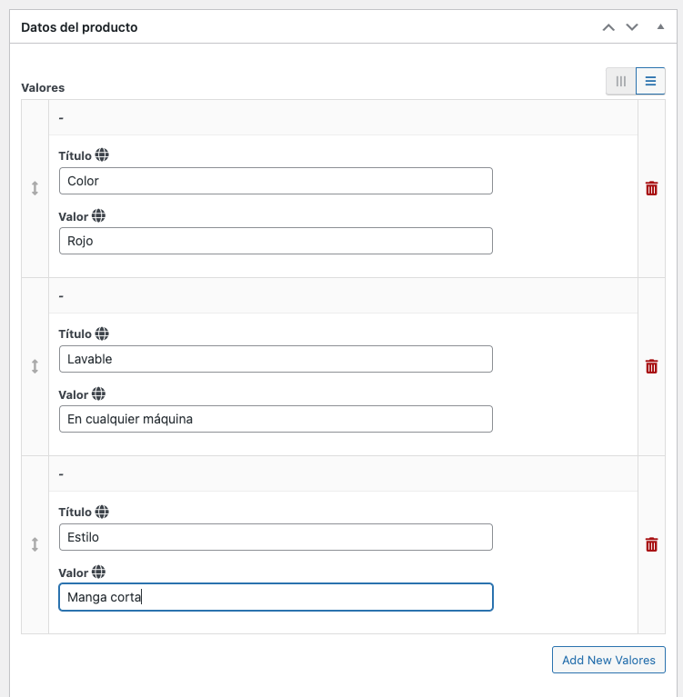Collapse the first Valores row header
The width and height of the screenshot is (683, 697).
click(343, 118)
